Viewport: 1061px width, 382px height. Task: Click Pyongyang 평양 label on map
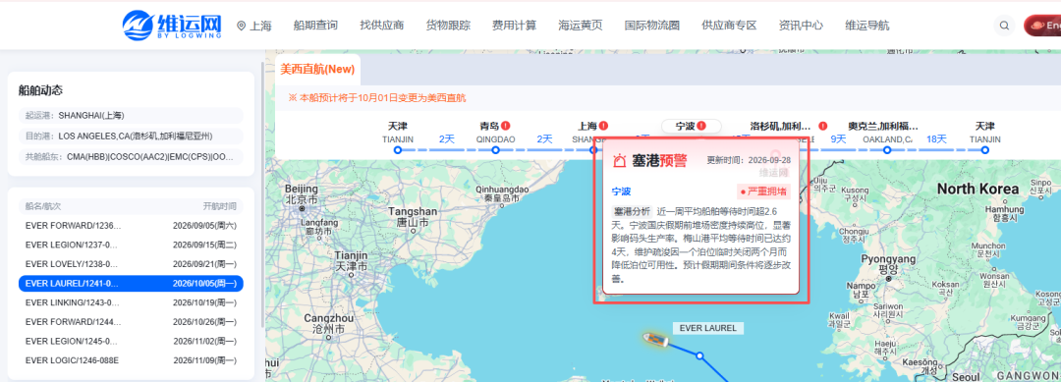888,263
